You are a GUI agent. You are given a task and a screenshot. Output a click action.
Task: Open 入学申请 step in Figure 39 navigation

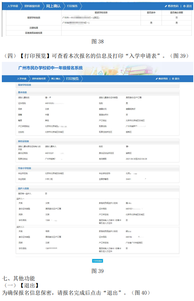(21, 79)
